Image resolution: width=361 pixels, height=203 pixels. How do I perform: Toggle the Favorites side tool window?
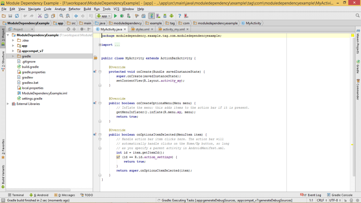(x=3, y=149)
